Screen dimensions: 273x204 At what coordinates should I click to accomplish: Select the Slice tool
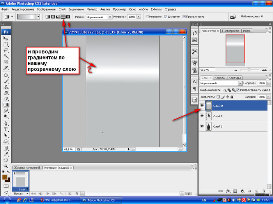(6, 68)
